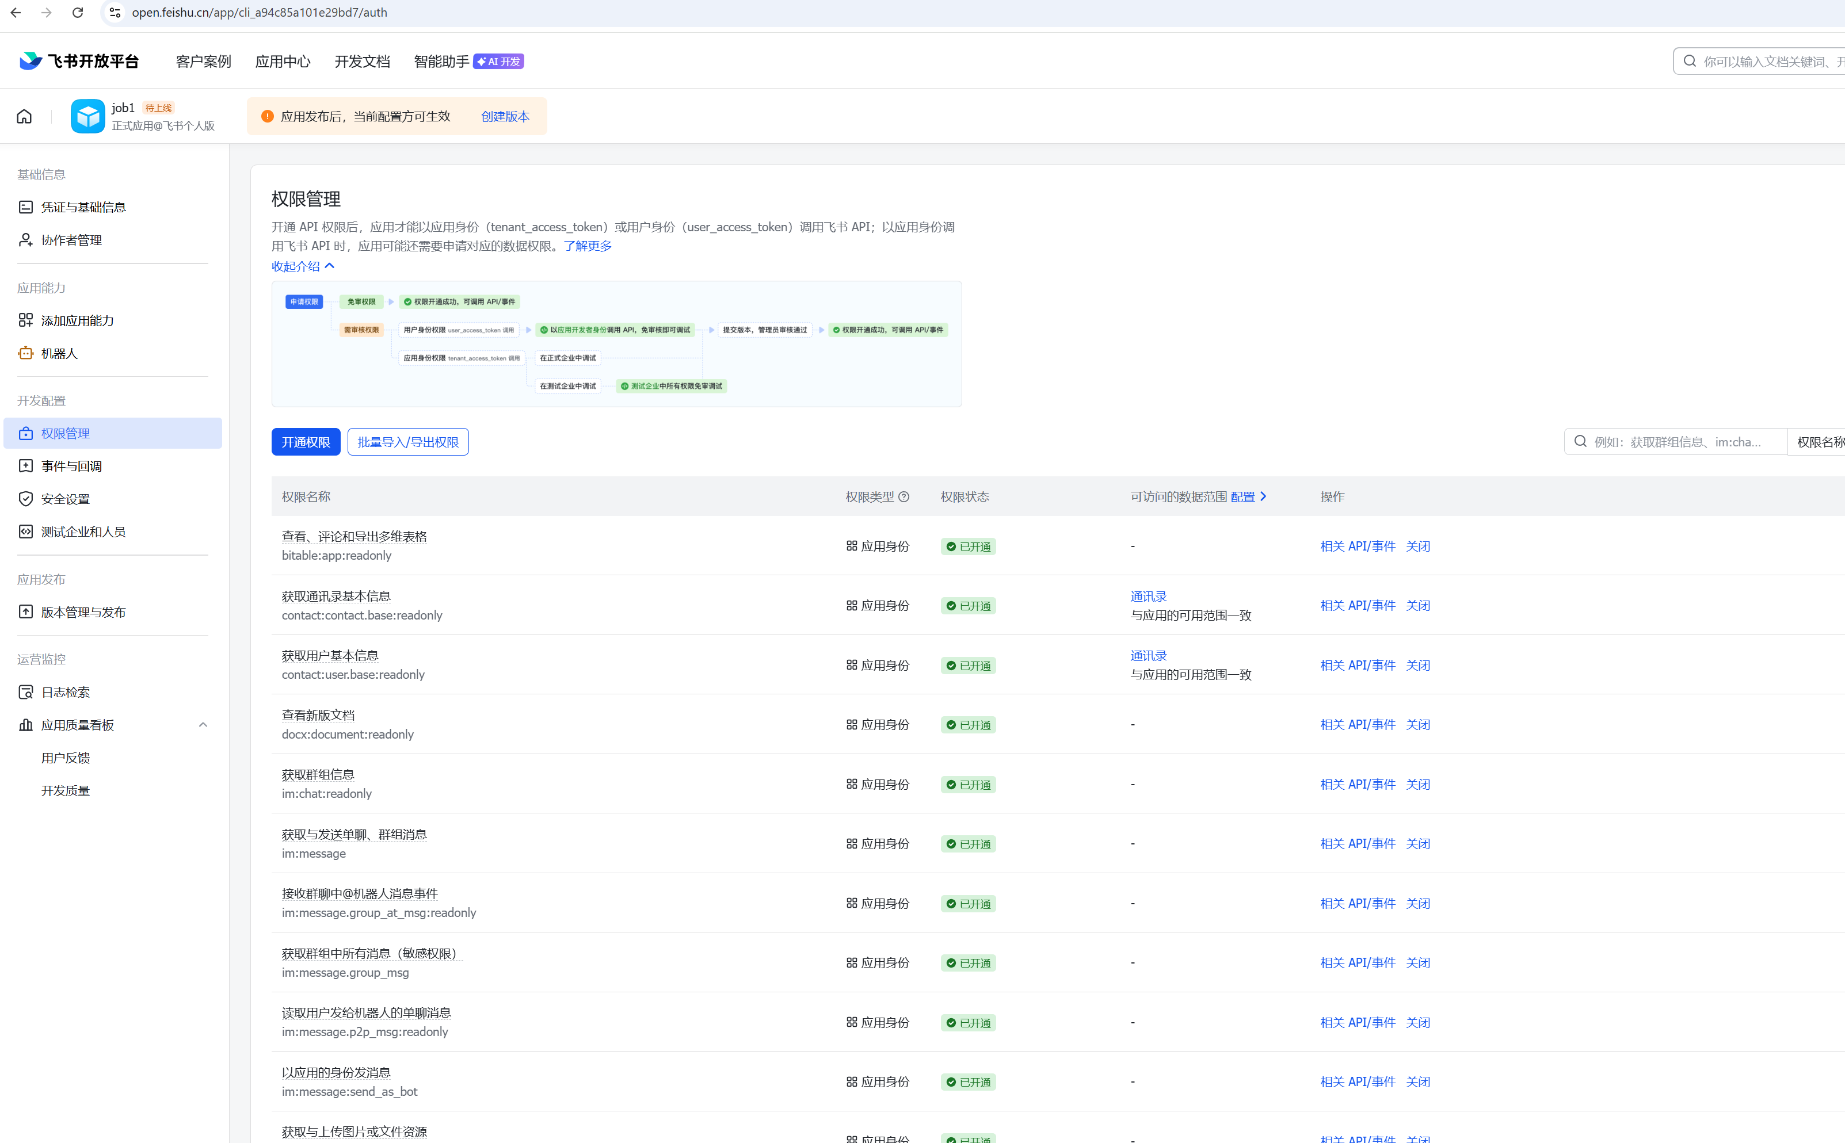Open the 开发文档 top menu
The image size is (1845, 1143).
pyautogui.click(x=362, y=61)
